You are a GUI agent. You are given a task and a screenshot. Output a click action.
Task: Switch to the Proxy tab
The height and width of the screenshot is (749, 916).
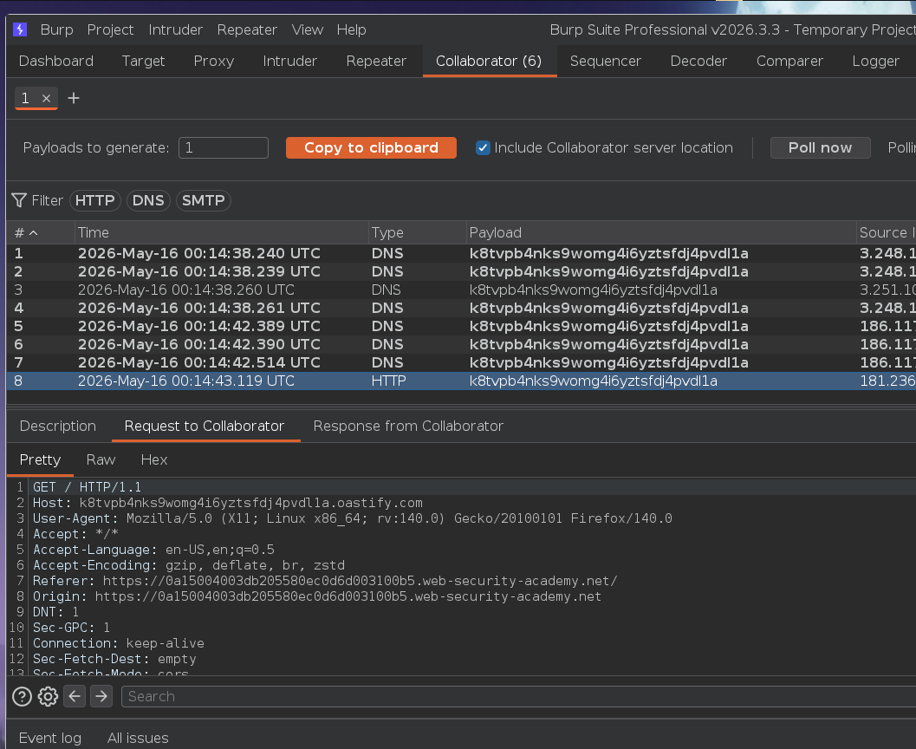[x=214, y=62]
